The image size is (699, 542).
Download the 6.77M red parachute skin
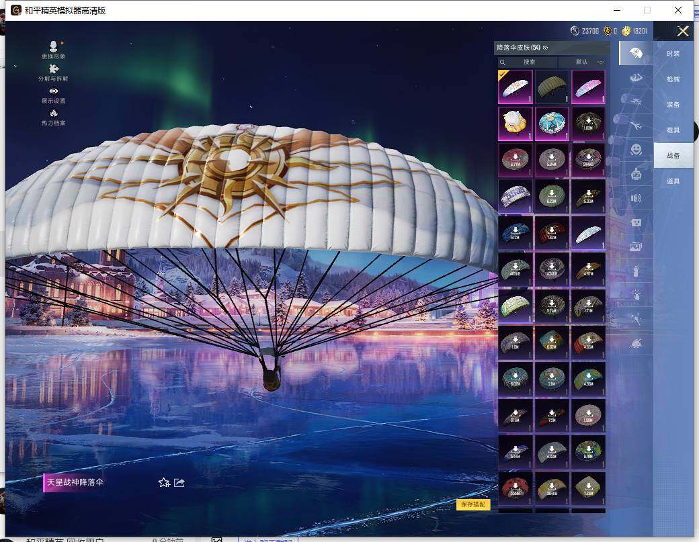click(516, 160)
